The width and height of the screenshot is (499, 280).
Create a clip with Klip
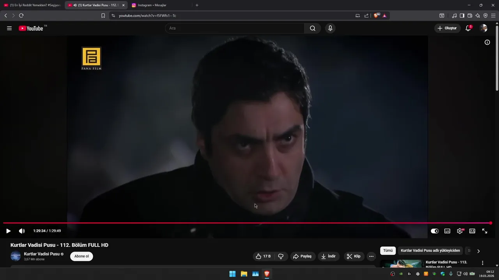354,256
